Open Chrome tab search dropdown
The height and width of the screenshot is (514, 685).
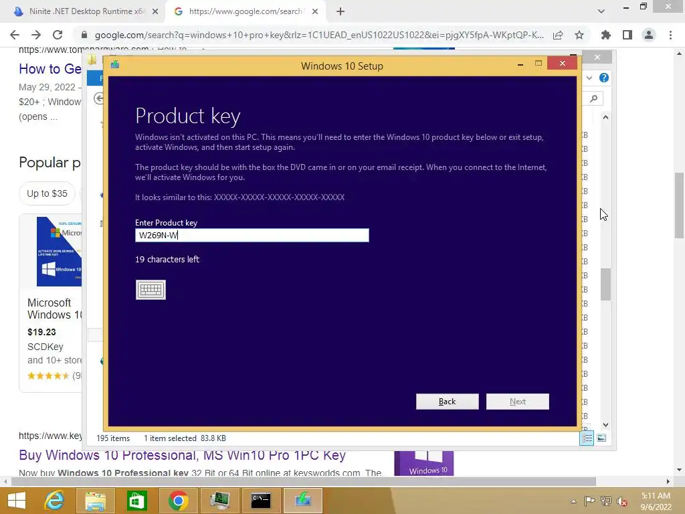[601, 11]
